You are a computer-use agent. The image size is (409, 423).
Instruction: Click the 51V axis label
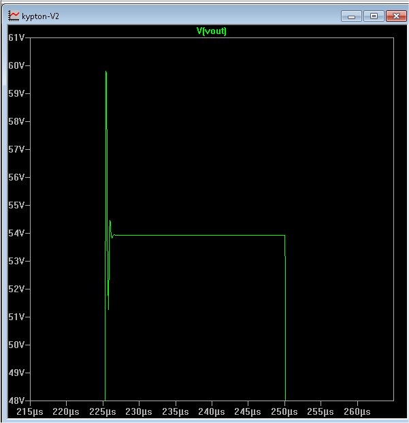[16, 317]
